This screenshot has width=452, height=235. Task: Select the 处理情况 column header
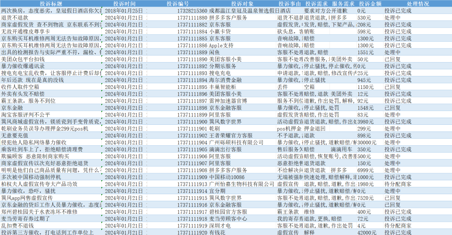click(x=418, y=4)
